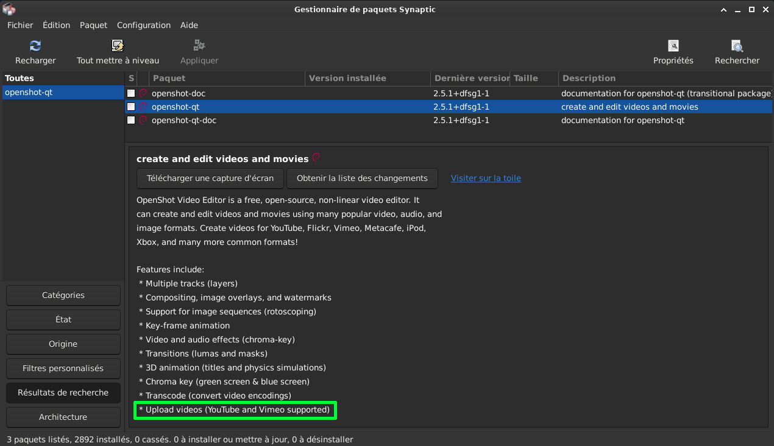Screen dimensions: 774x446
Task: Click Obtenir la liste des changements
Action: (x=362, y=179)
